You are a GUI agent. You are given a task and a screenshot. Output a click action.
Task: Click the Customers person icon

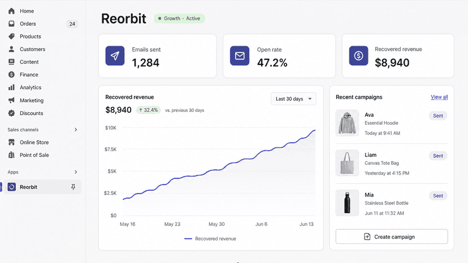pos(11,49)
